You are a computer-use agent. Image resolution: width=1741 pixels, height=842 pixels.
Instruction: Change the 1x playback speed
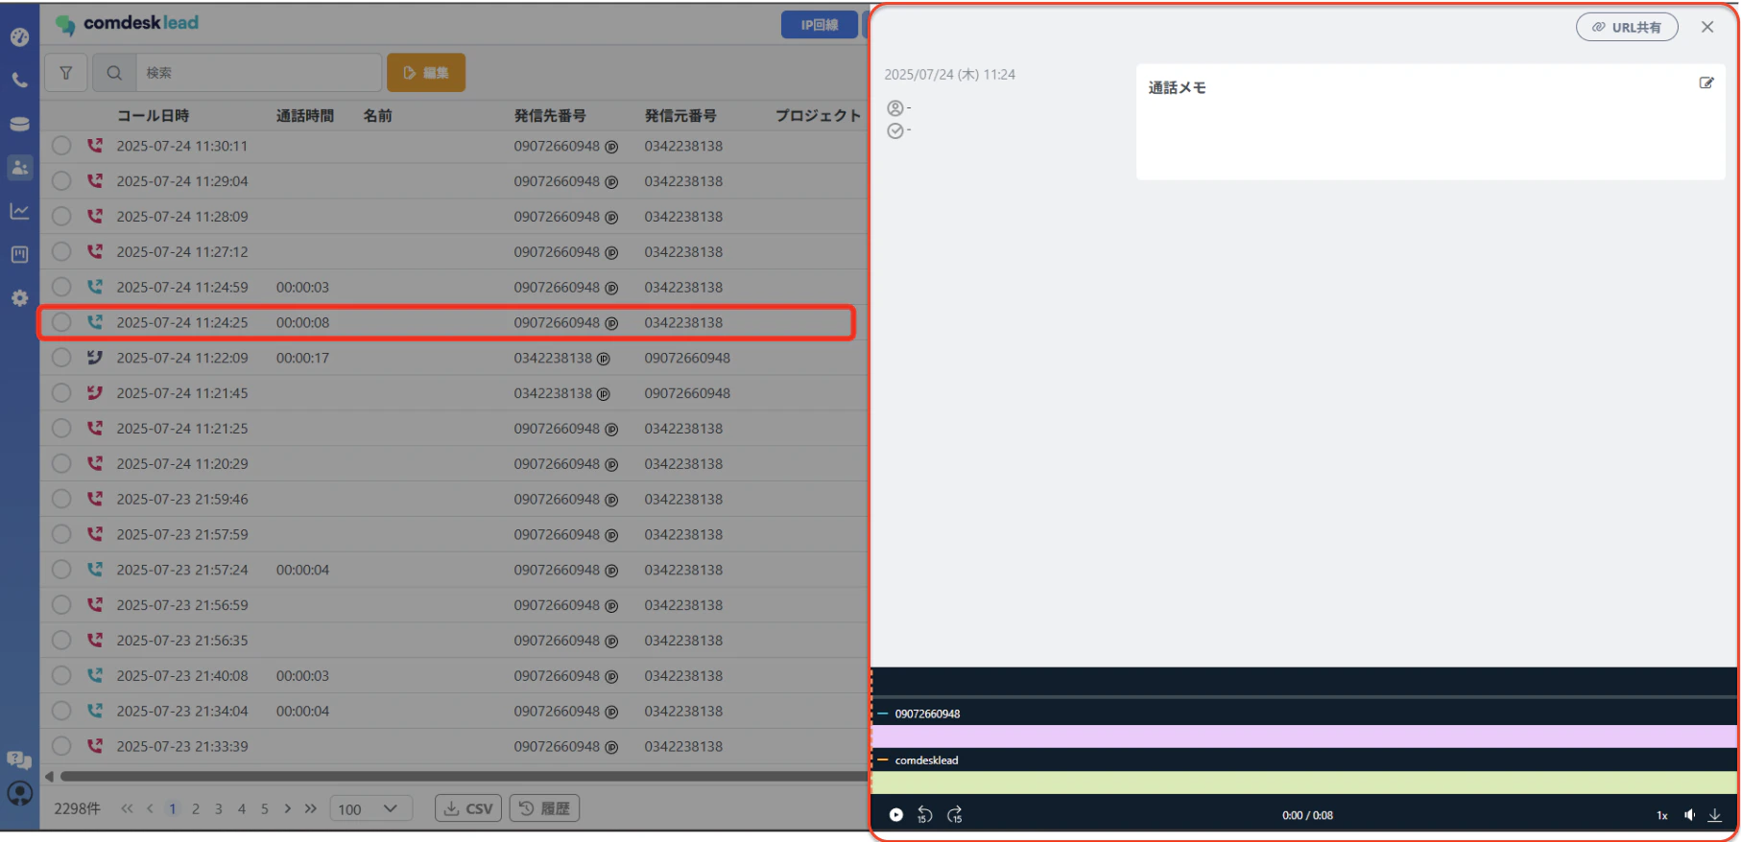pyautogui.click(x=1661, y=816)
